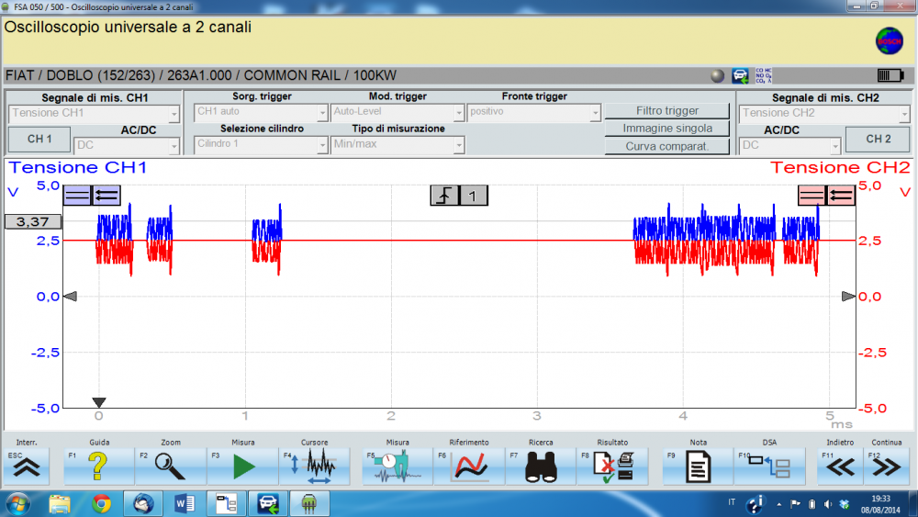Expand the Selezione cilindro dropdown
The width and height of the screenshot is (918, 517).
[261, 144]
